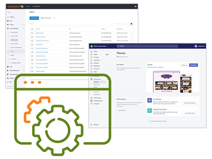Click Create New button
Viewport: 212px width, 159px height.
[34, 18]
